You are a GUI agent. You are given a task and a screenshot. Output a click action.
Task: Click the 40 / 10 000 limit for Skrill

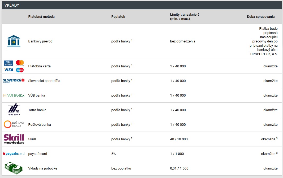click(x=179, y=139)
